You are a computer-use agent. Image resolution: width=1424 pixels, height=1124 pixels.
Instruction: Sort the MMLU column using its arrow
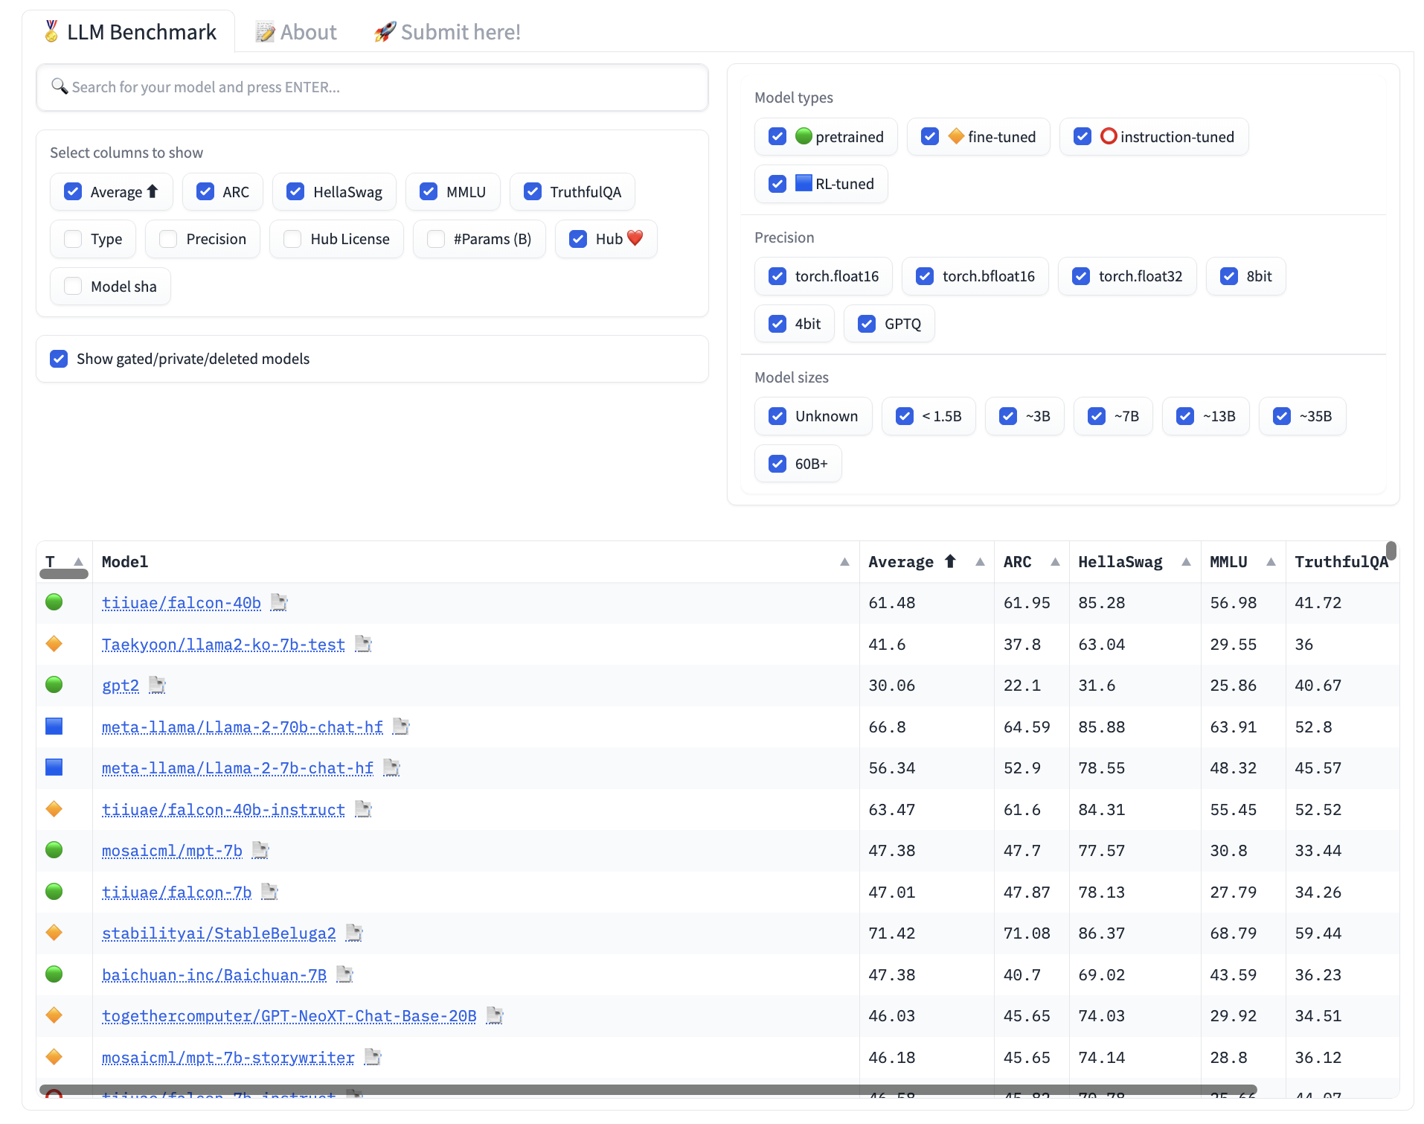click(1271, 562)
